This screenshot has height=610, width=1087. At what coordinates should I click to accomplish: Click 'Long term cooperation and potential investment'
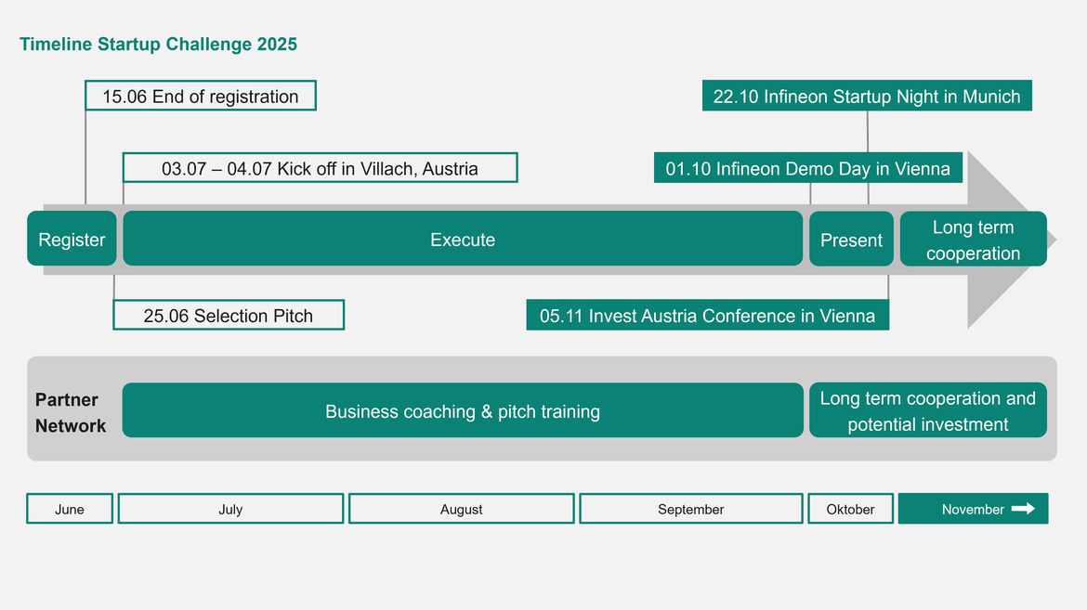point(927,410)
